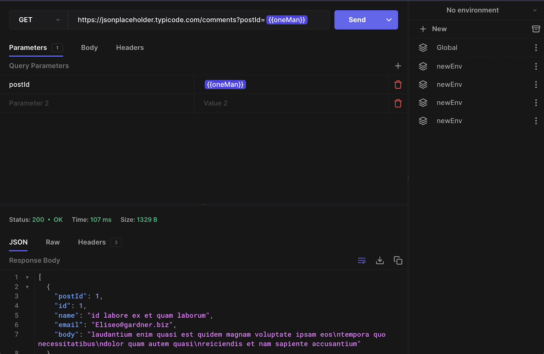Image resolution: width=544 pixels, height=354 pixels.
Task: Collapse the first comment object on line 2
Action: [x=27, y=286]
